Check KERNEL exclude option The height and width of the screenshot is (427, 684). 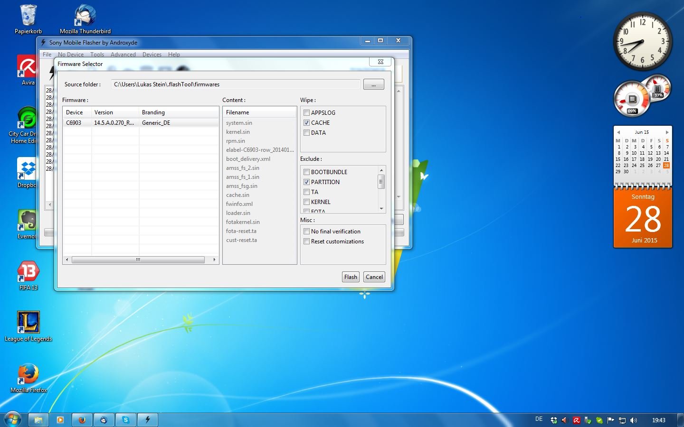pyautogui.click(x=307, y=202)
